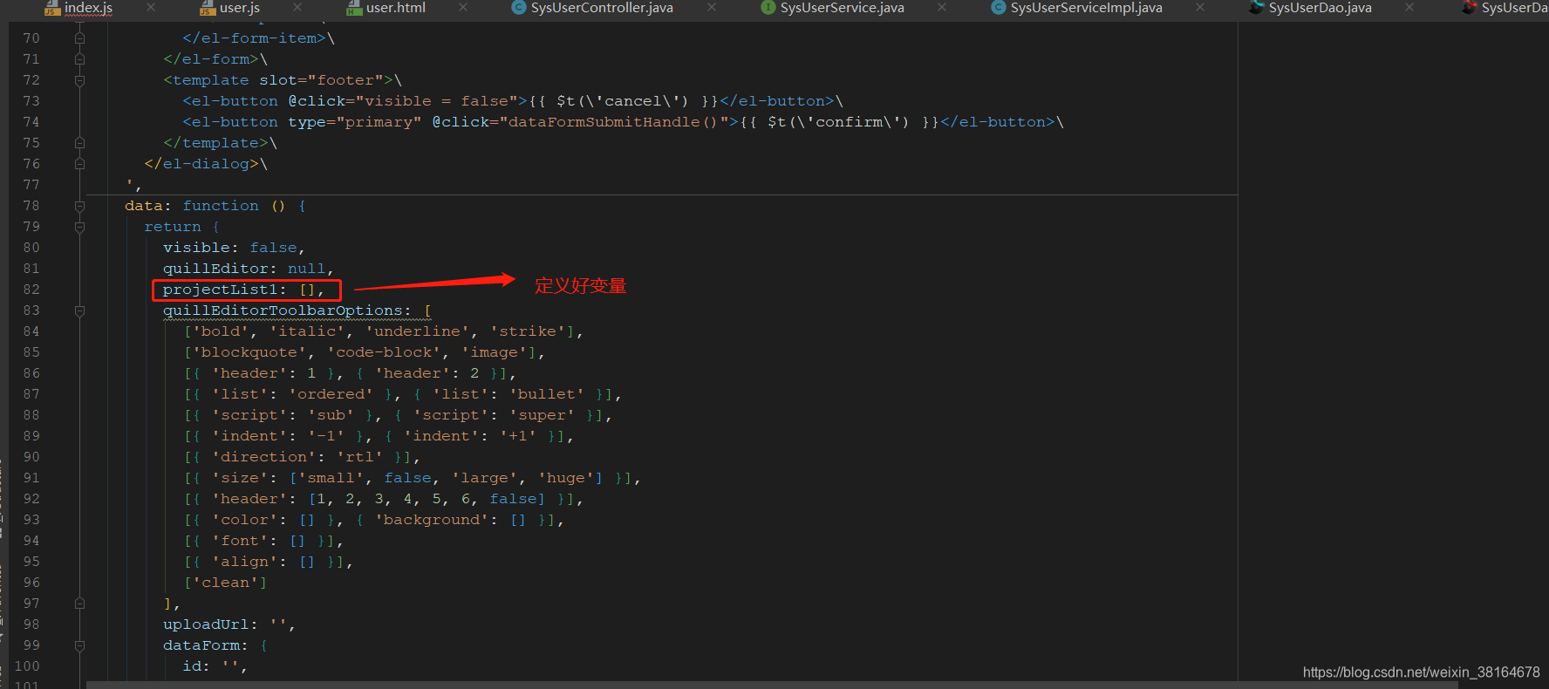Close the SysUserServiceImpl.java tab
This screenshot has height=689, width=1549.
pos(1200,7)
